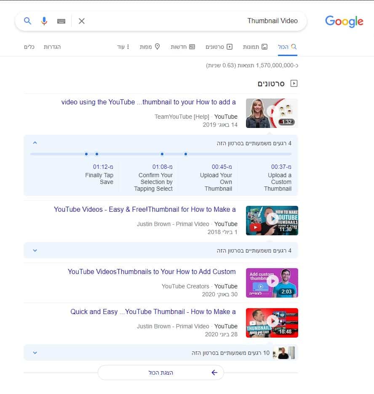The image size is (374, 394).
Task: Clear the search query with X icon
Action: 81,21
